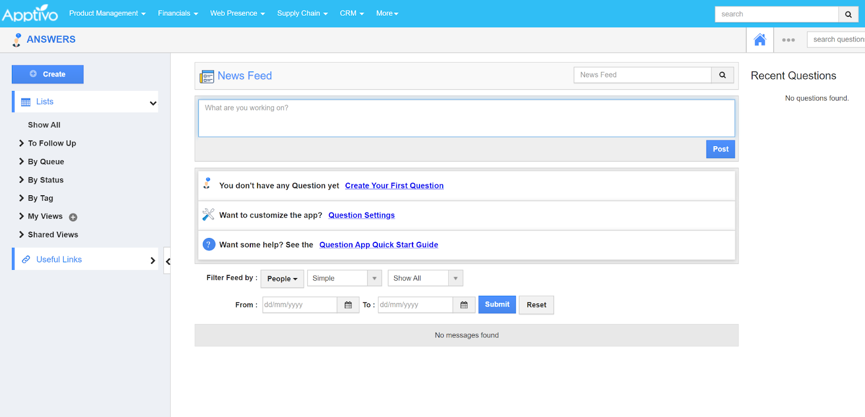The image size is (865, 417).
Task: Open the From date calendar icon
Action: (348, 305)
